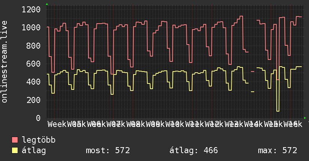
Task: Click the y-axis label 1200
Action: [31, 9]
